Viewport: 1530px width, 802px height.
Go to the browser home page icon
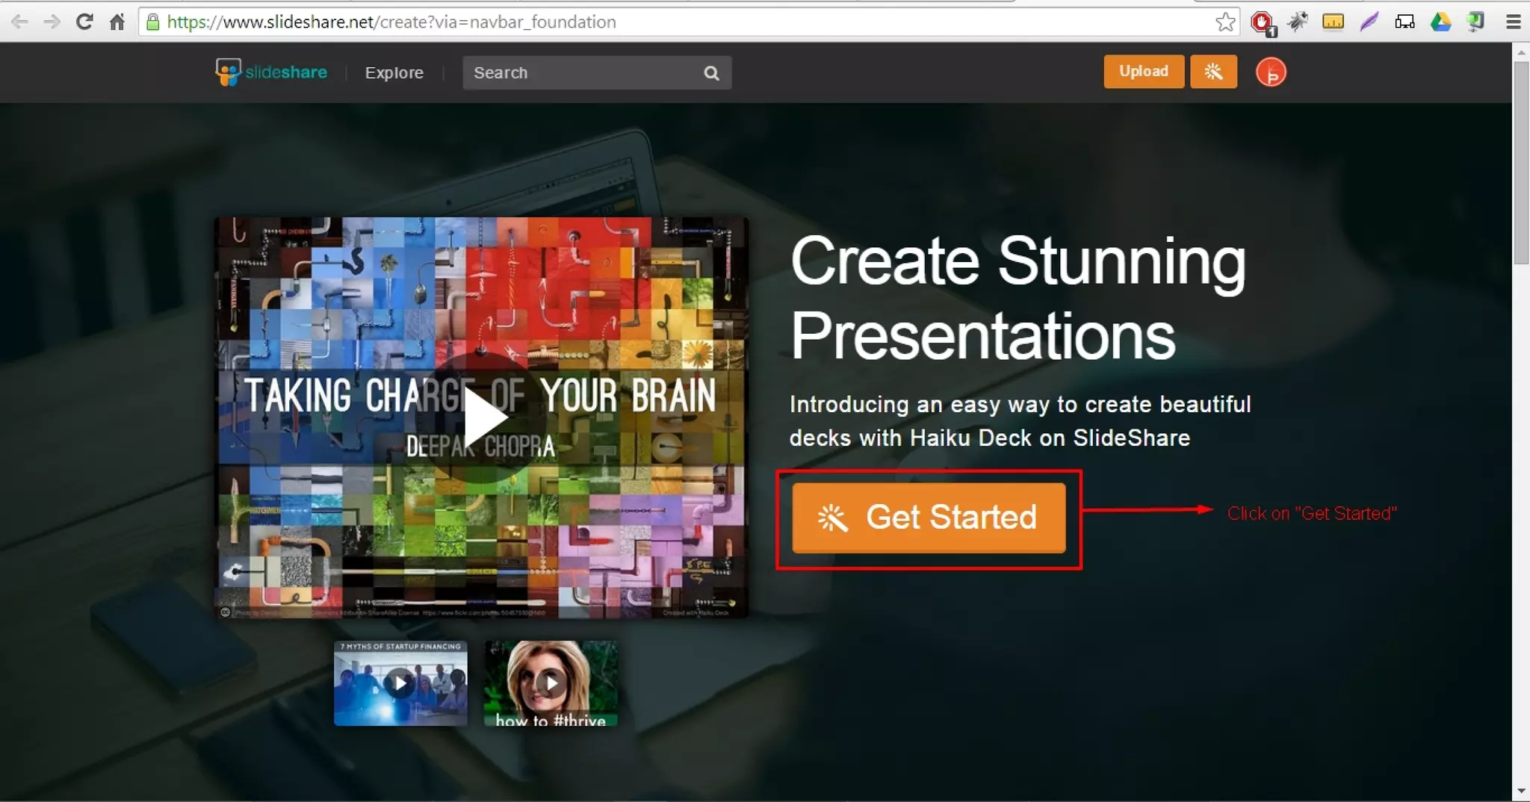point(117,22)
